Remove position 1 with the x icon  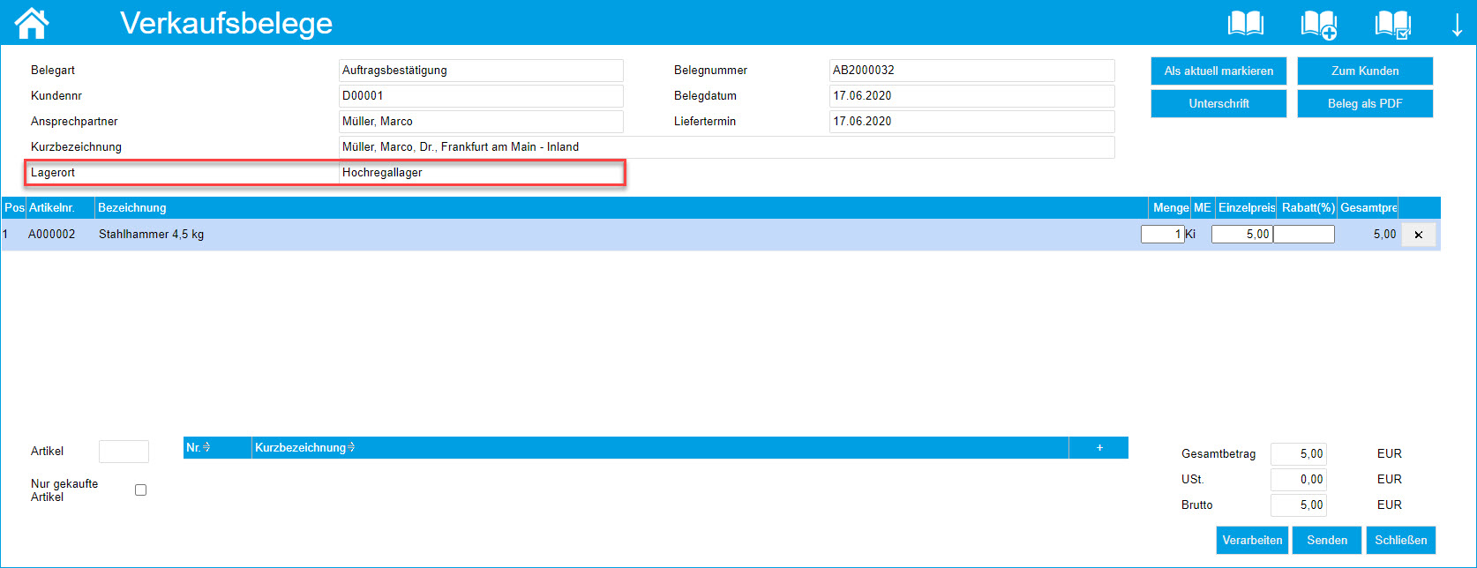click(x=1418, y=235)
